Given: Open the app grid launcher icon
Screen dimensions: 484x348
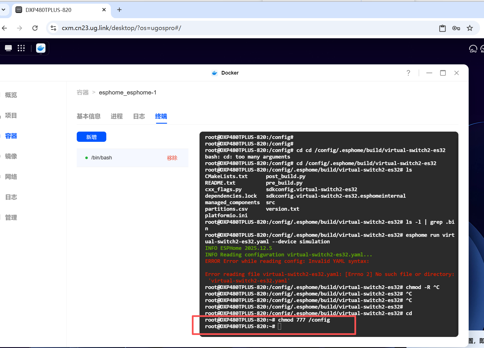Looking at the screenshot, I should (21, 48).
